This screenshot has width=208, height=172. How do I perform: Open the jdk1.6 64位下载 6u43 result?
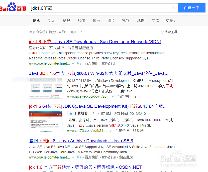coord(98,106)
